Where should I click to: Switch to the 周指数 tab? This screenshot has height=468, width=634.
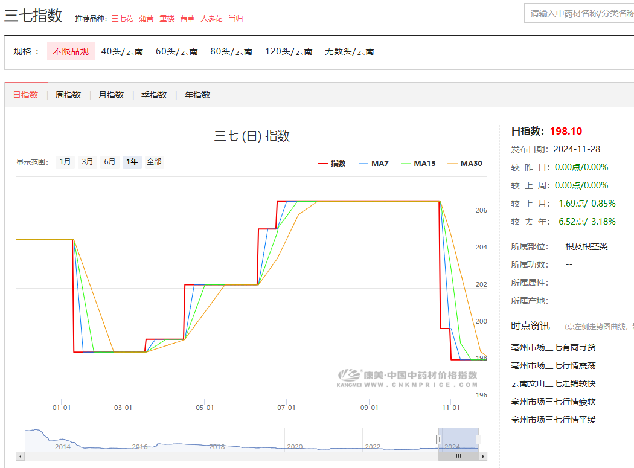point(68,95)
